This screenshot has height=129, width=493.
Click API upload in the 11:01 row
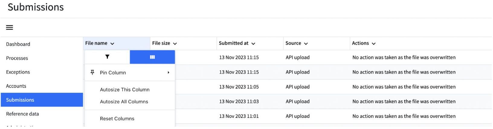point(298,116)
